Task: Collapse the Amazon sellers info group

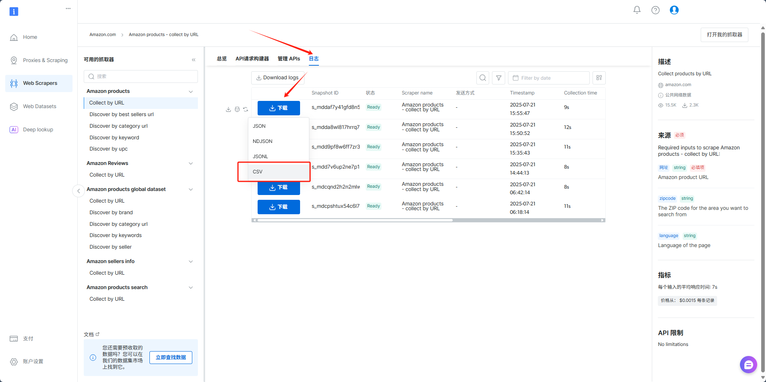Action: point(191,261)
